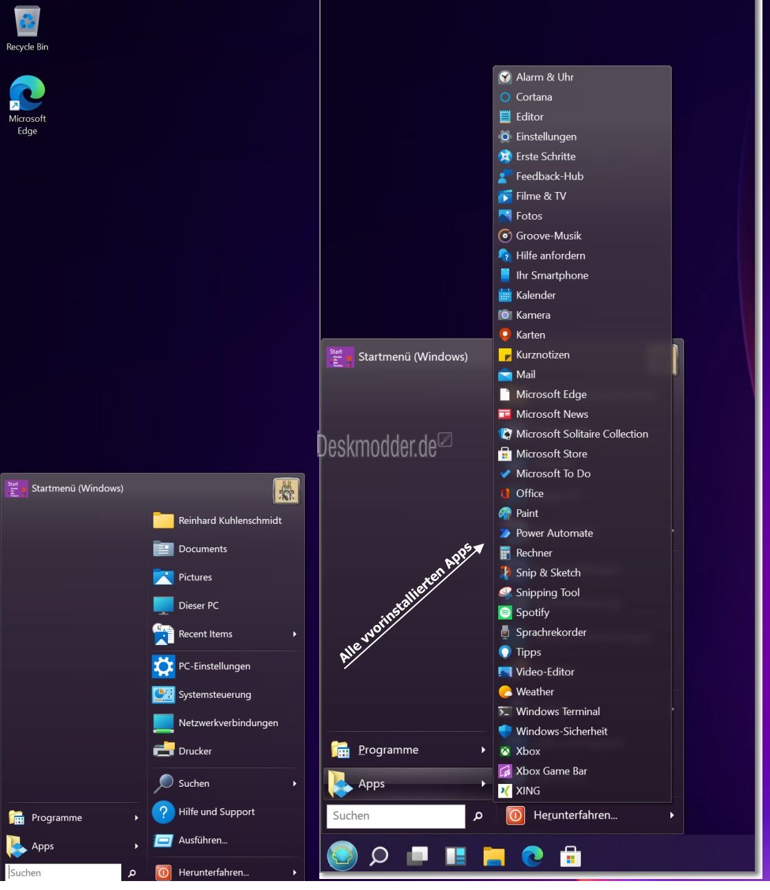The height and width of the screenshot is (890, 770).
Task: Open the Editor app icon
Action: coord(505,117)
